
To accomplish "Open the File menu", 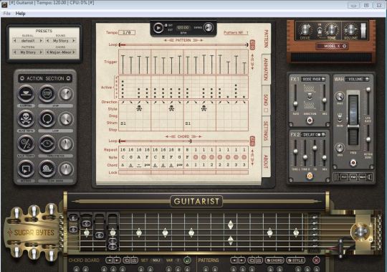I will [x=6, y=14].
